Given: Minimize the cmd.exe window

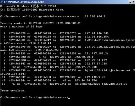Looking at the screenshot, I should 130,2.
